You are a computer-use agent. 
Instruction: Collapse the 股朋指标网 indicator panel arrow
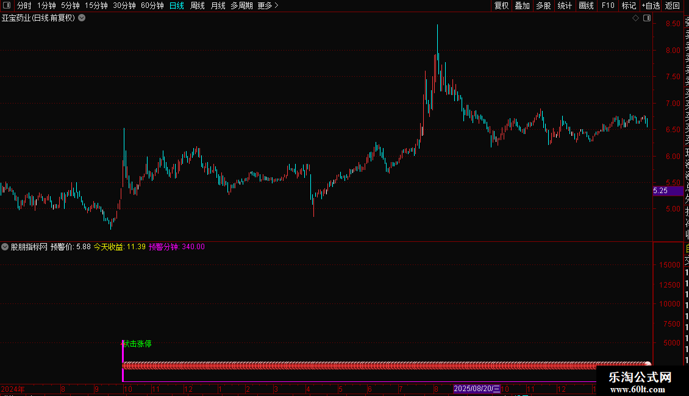(5, 247)
